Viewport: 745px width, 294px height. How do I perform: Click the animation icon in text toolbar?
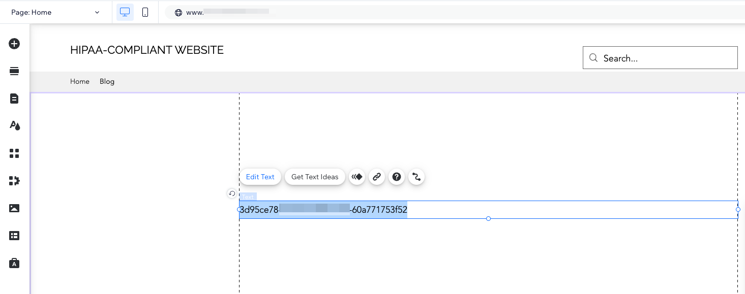357,177
